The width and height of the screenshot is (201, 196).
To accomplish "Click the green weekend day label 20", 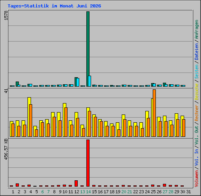I will 124,192.
